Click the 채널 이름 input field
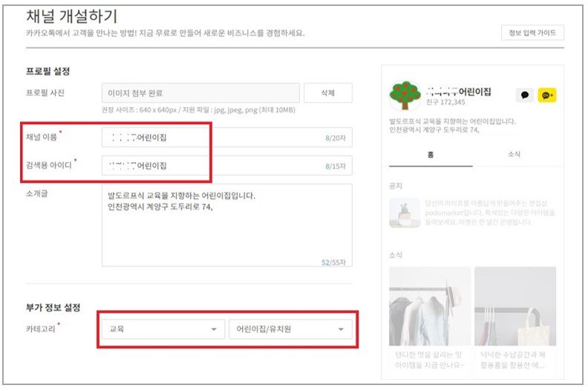Viewport: 588px width, 391px height. point(227,138)
